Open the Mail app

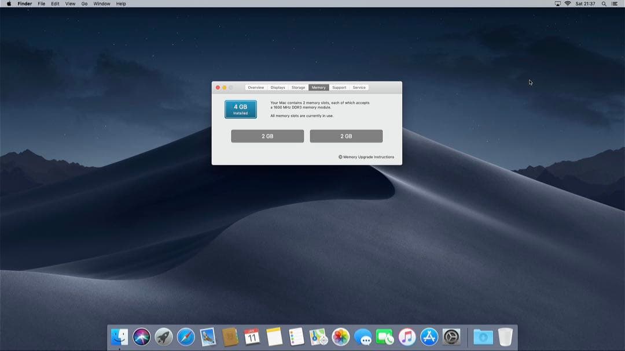click(208, 337)
